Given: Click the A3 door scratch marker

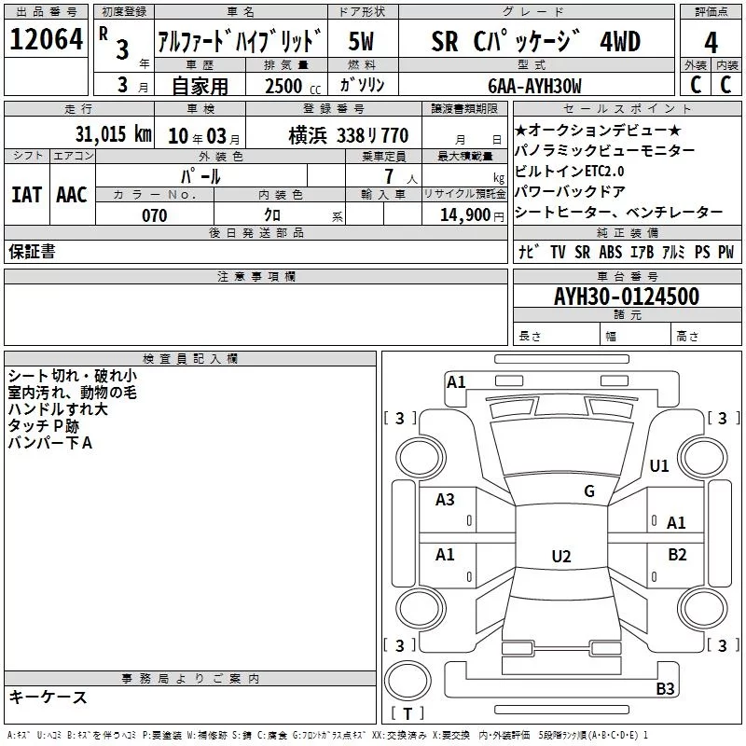Looking at the screenshot, I should coord(445,500).
